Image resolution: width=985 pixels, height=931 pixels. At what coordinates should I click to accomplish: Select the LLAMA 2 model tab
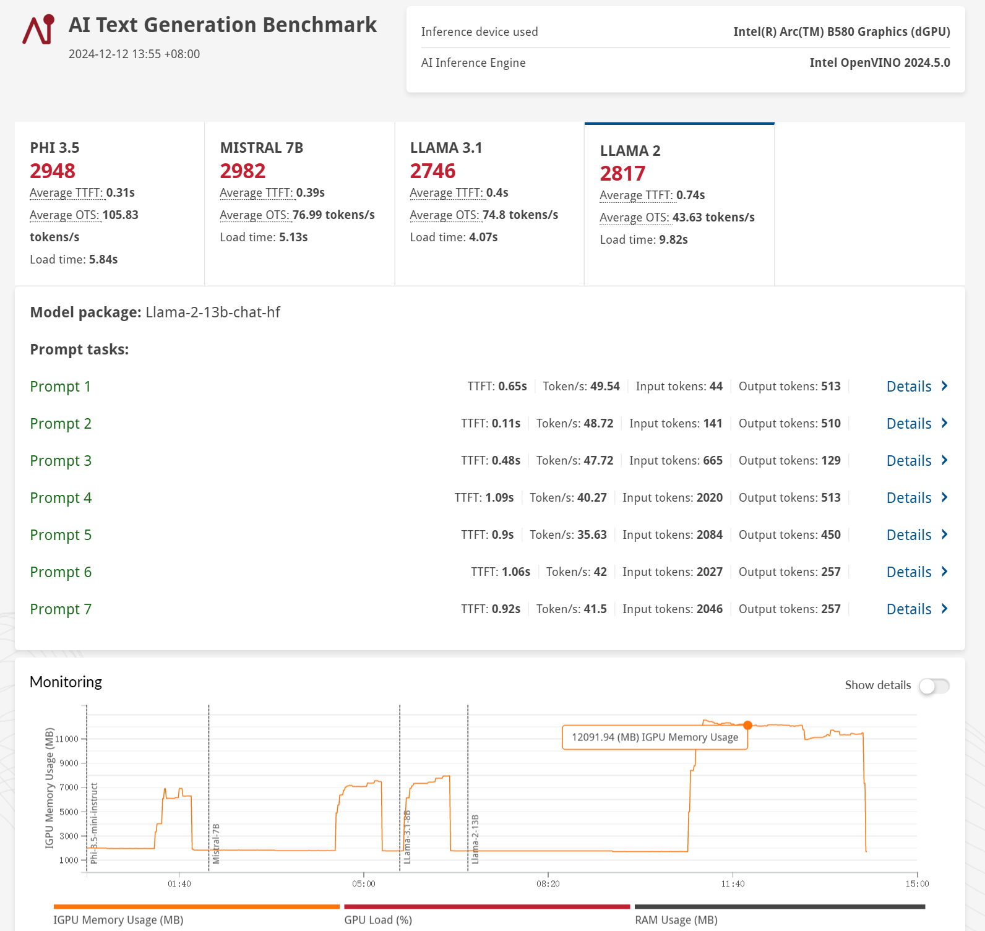(x=679, y=204)
